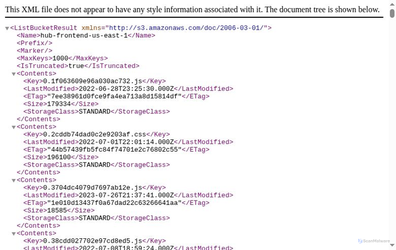Click the xmlns URL s3.amazonaws.com/doc/2006-03-01/
The width and height of the screenshot is (396, 250).
[186, 28]
